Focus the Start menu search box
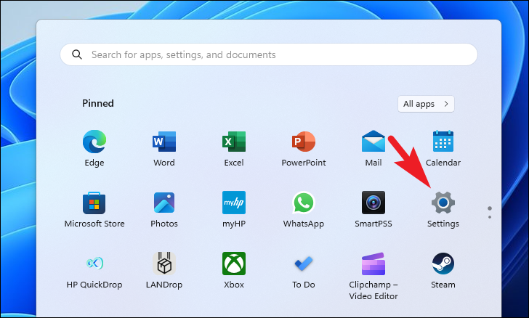This screenshot has height=318, width=529. coord(269,54)
